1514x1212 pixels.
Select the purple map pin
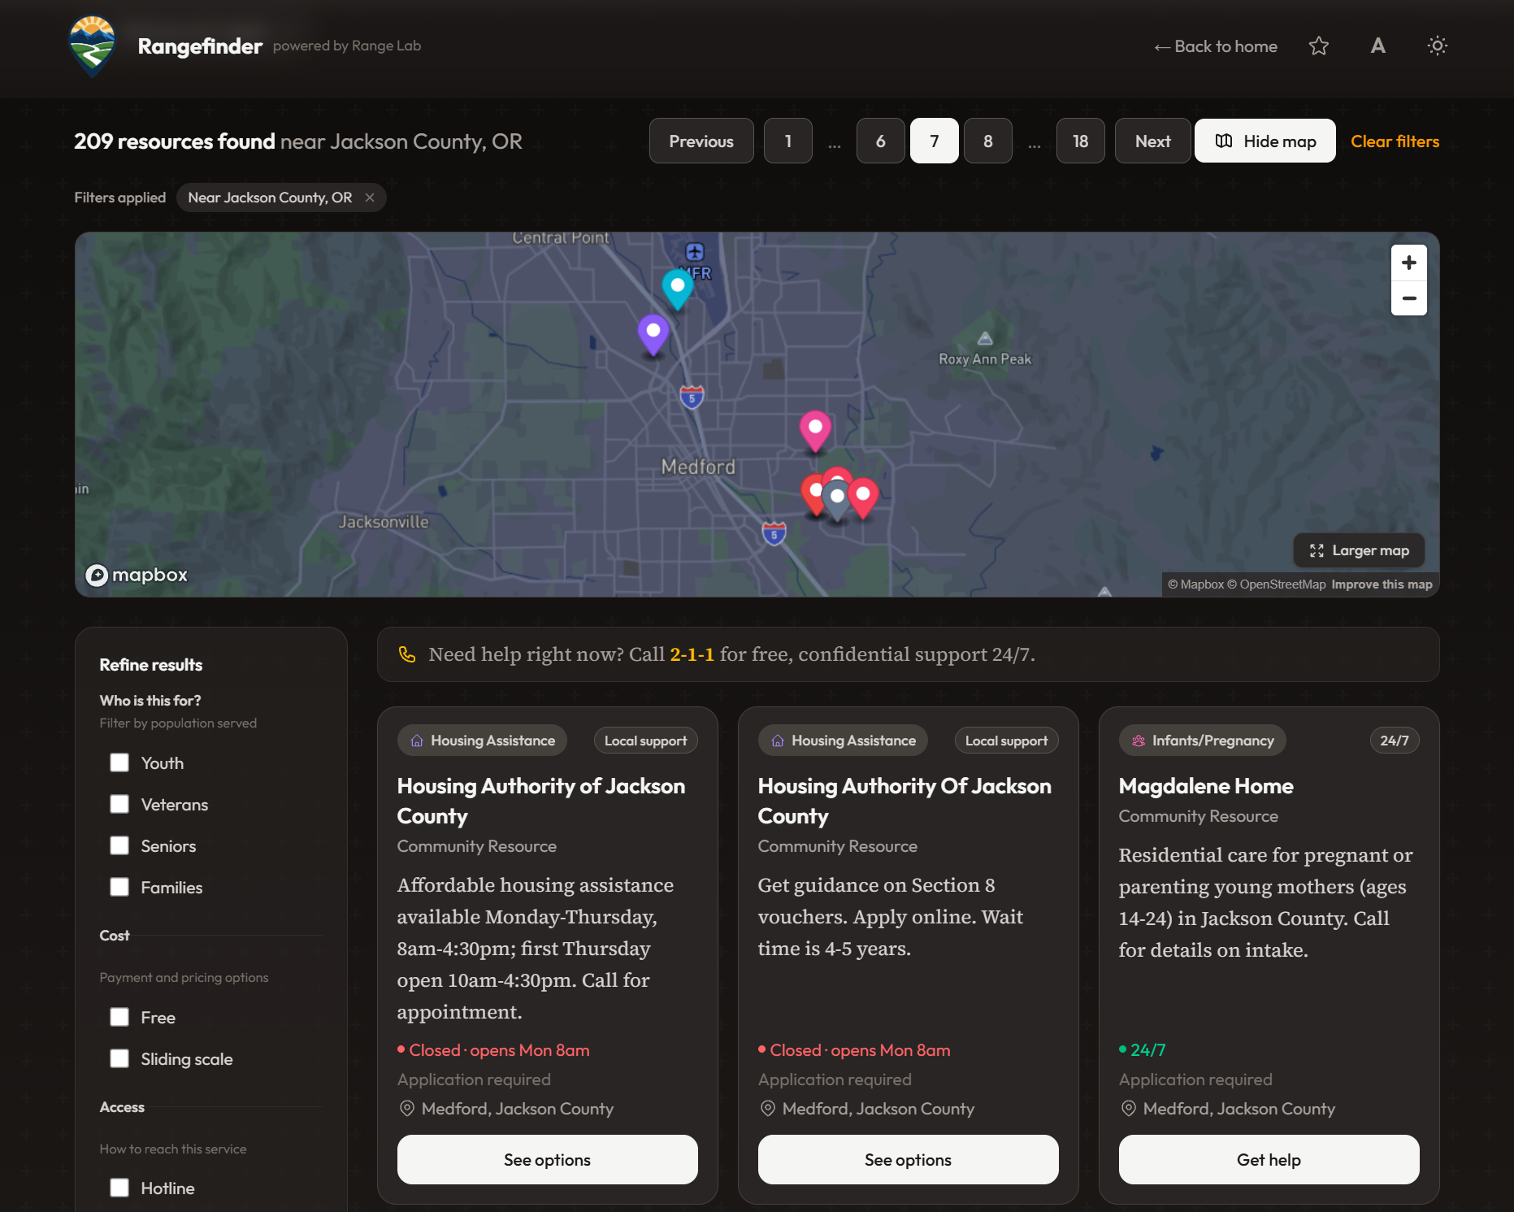pos(653,332)
